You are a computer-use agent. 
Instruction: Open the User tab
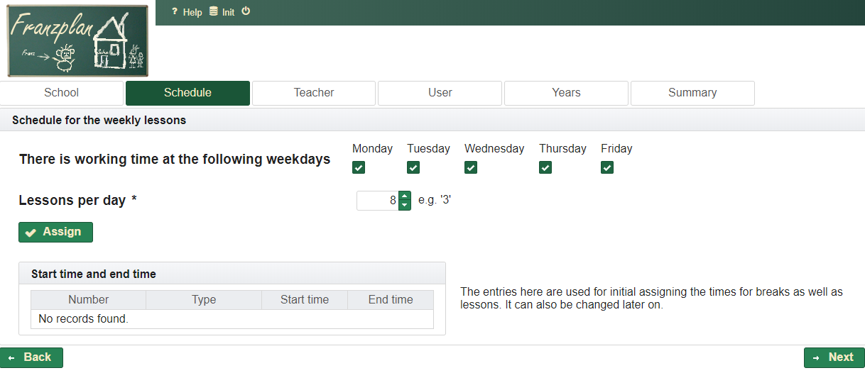coord(440,93)
